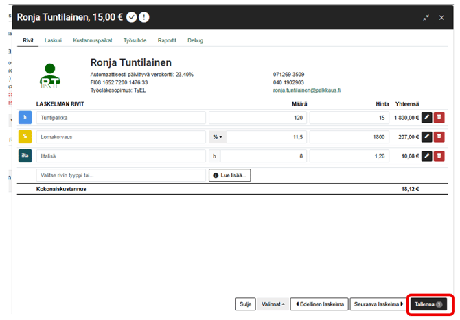
Task: Edit the Iltalisä row with pencil icon
Action: coord(426,156)
